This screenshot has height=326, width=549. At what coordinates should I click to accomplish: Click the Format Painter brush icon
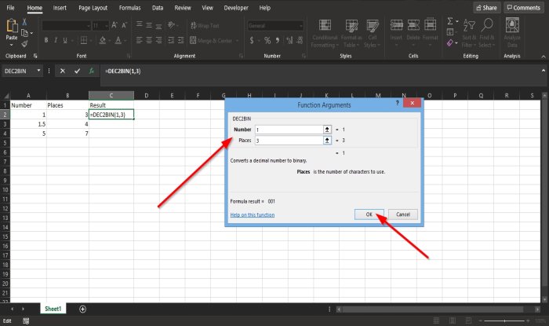[24, 44]
